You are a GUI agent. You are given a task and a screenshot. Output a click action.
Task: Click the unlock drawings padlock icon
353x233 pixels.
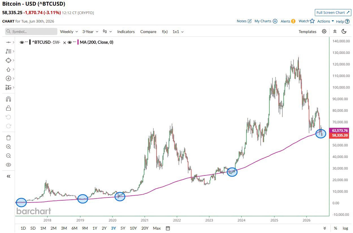[8, 108]
